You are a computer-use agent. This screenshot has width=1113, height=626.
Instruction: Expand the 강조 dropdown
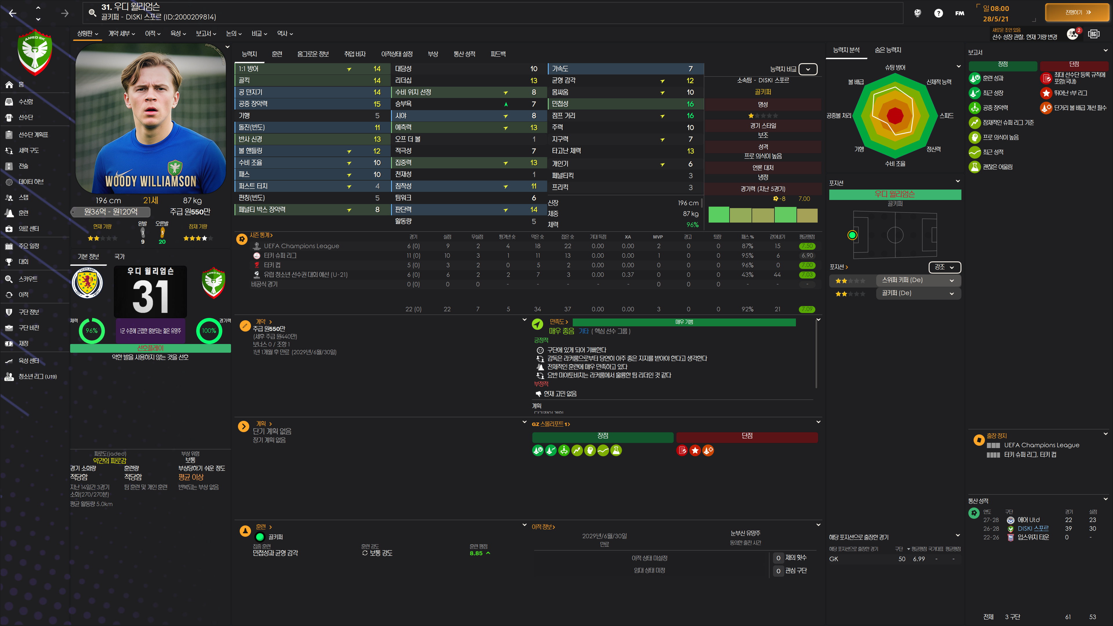click(945, 267)
